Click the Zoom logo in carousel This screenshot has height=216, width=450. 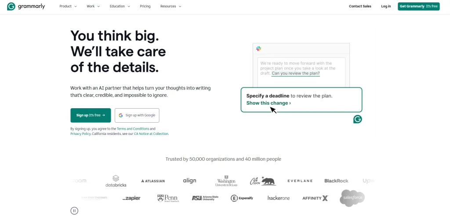pos(79,181)
